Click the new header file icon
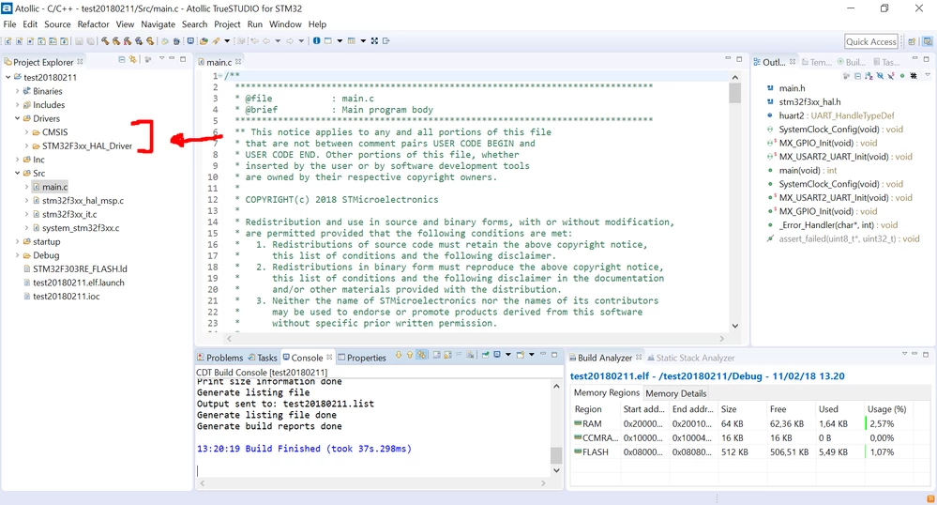Viewport: 937px width, 505px height. point(19,40)
